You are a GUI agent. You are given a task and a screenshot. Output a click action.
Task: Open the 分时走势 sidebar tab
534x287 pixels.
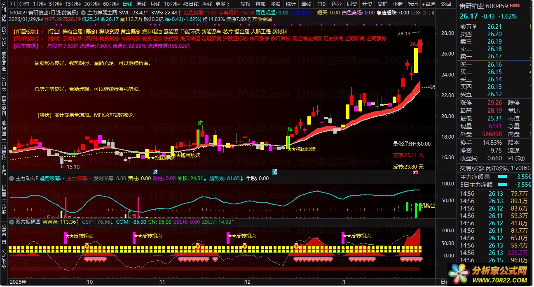point(4,13)
